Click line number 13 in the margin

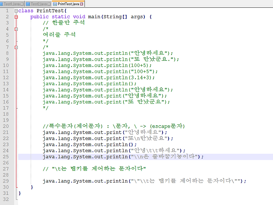6,84
